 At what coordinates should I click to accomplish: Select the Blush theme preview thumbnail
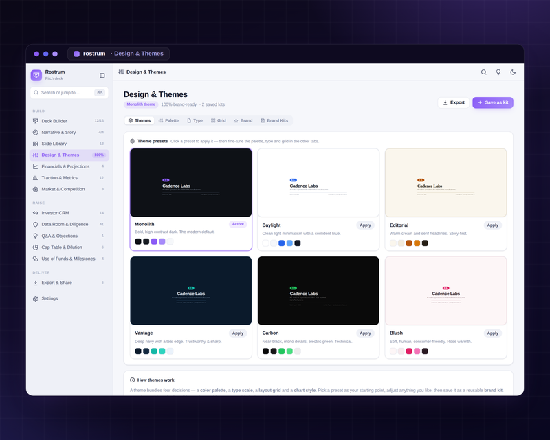tap(445, 291)
